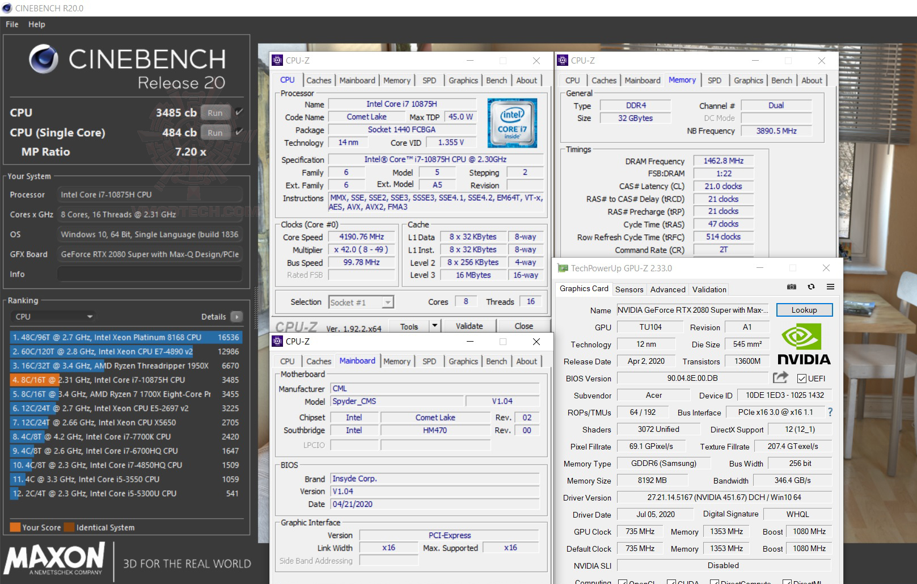This screenshot has height=584, width=917.
Task: Toggle the UEFI checkbox in GPU-Z
Action: [802, 379]
